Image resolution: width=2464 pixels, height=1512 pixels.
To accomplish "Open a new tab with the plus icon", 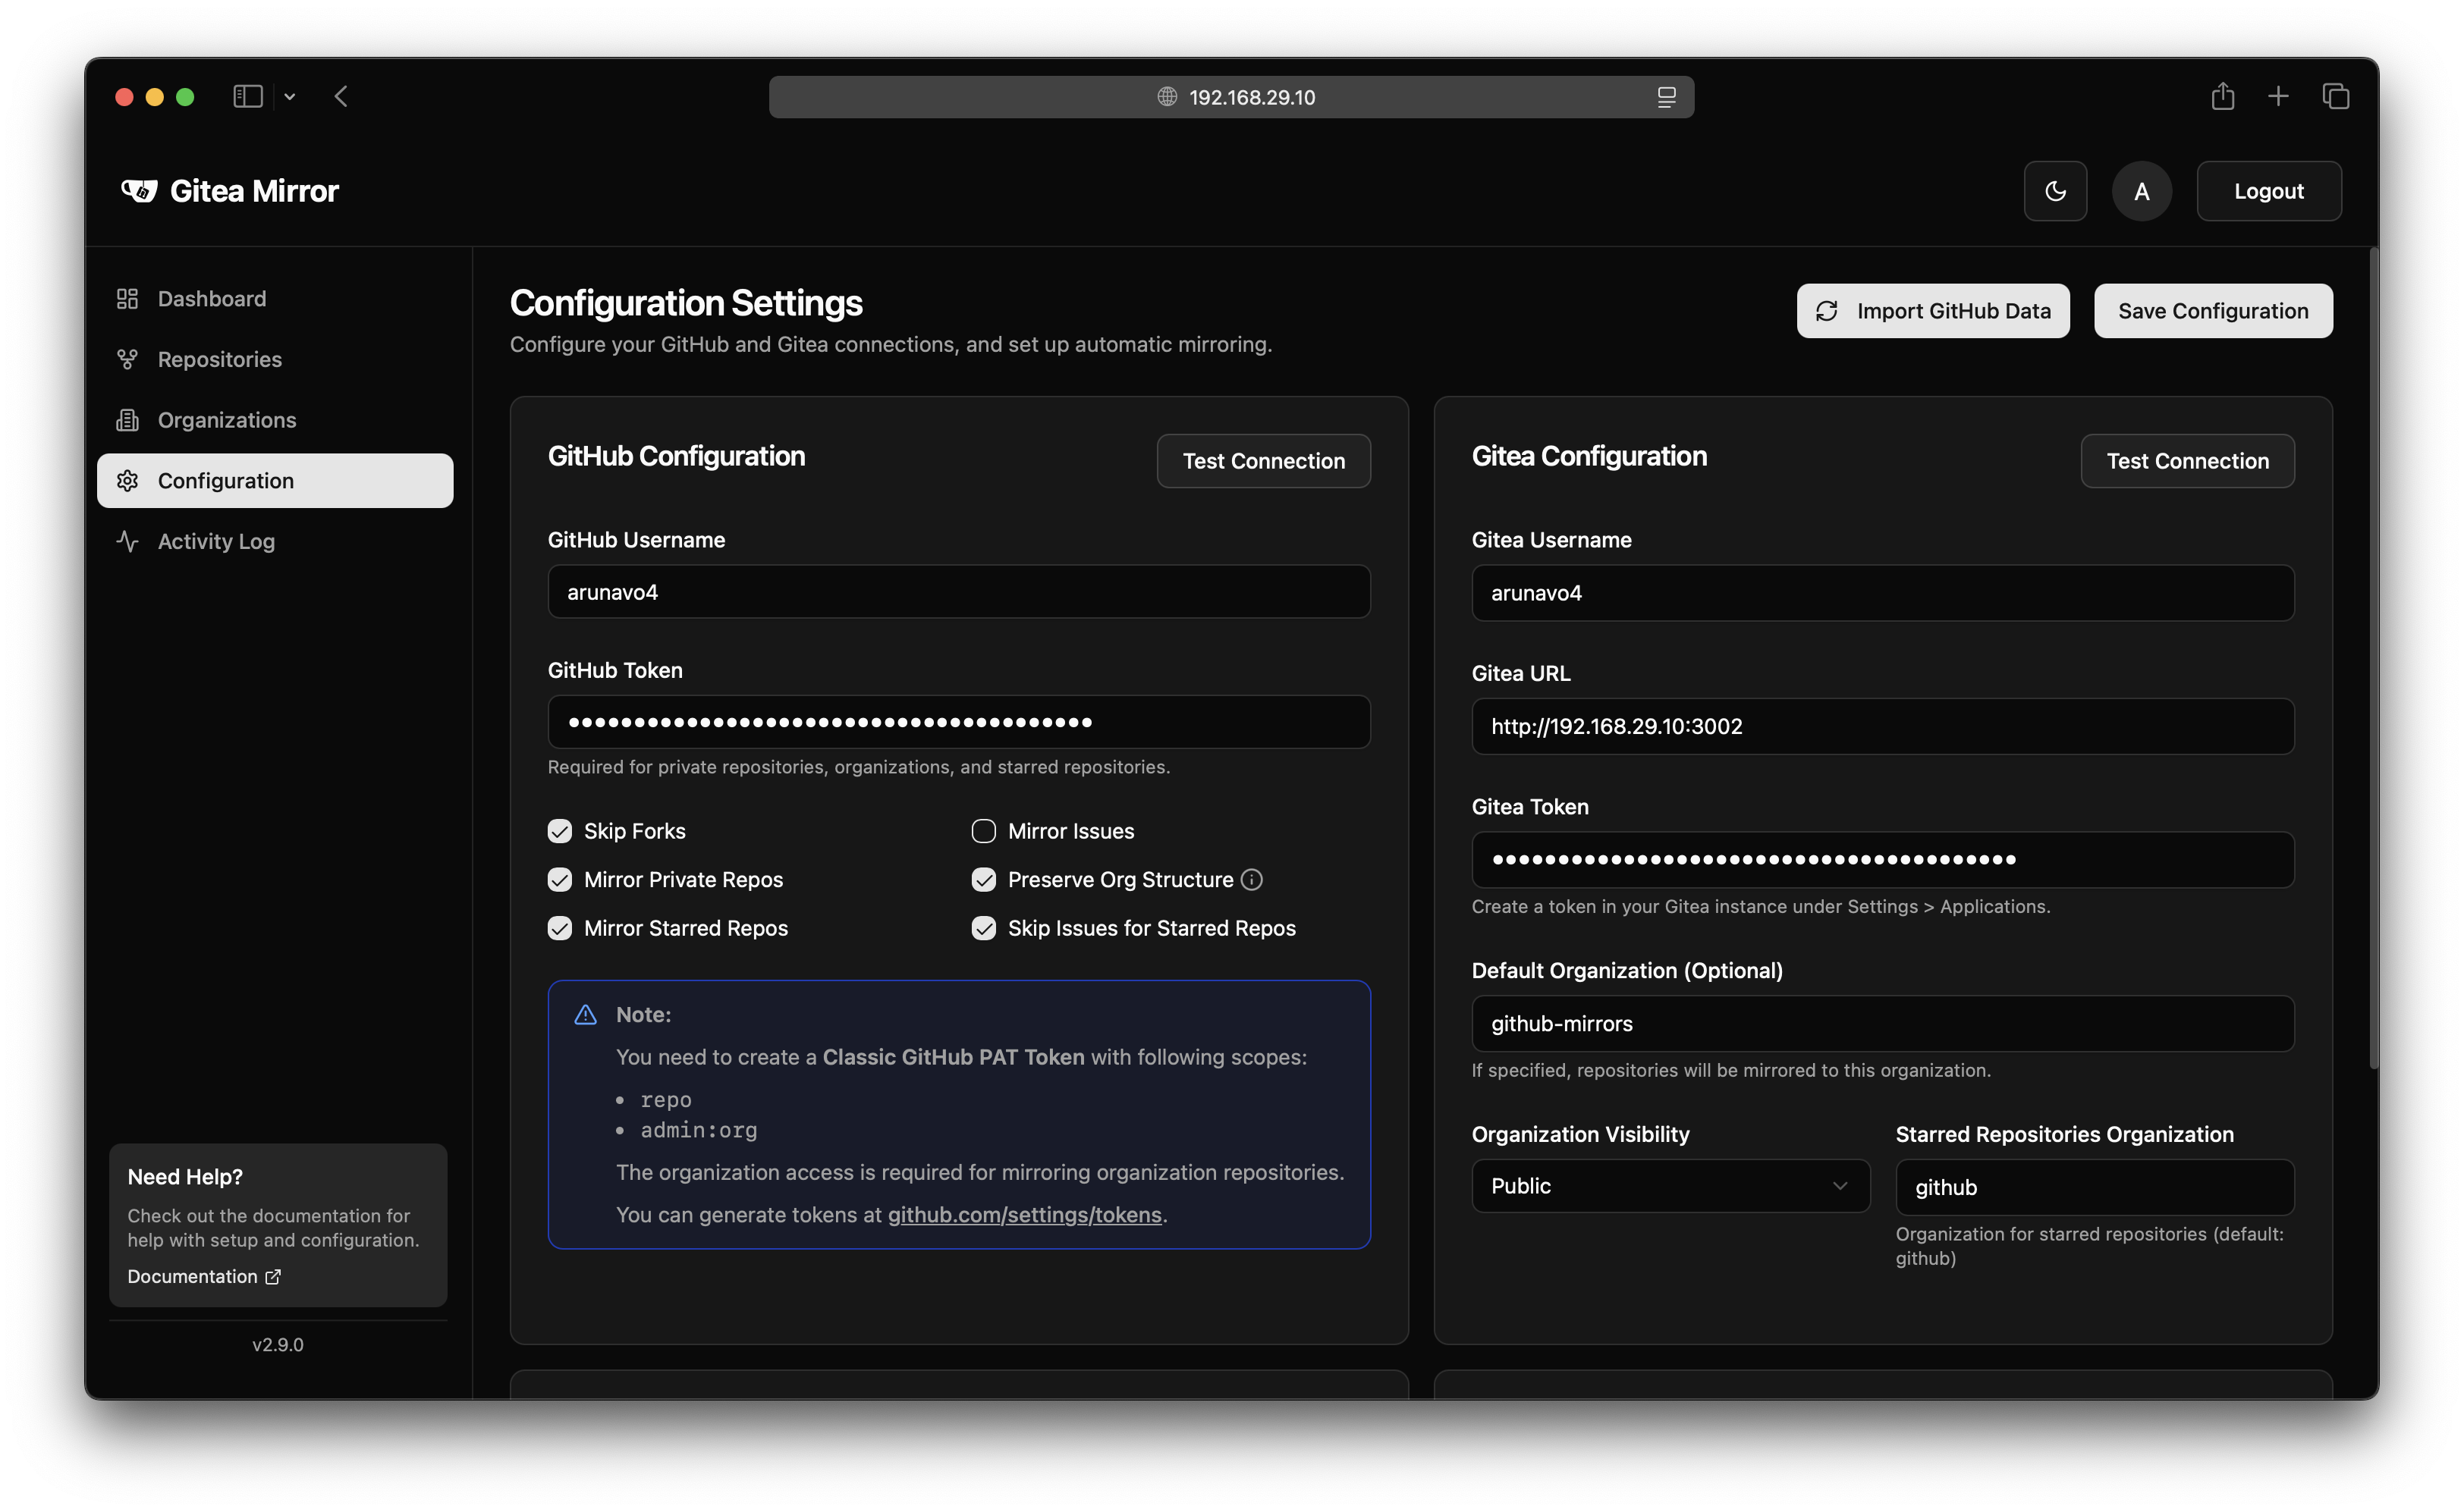I will click(x=2278, y=97).
